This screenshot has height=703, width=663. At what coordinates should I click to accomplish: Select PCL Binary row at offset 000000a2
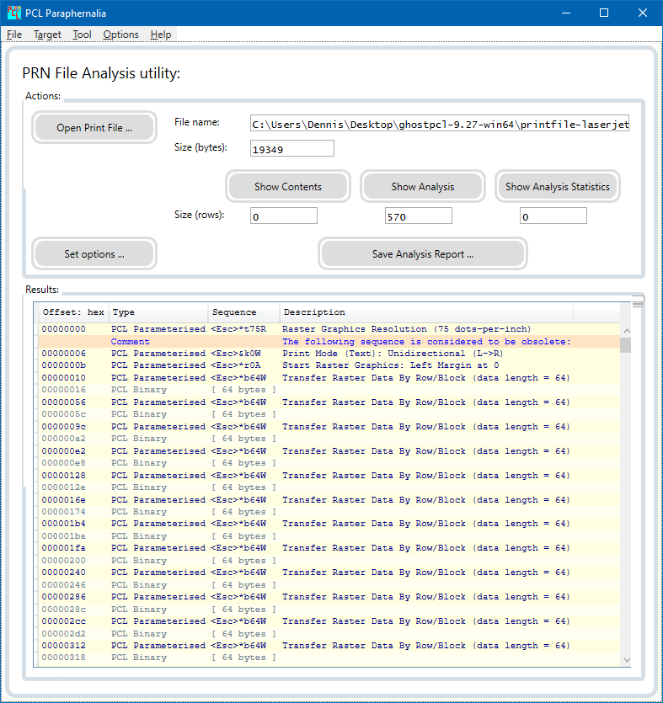tap(329, 439)
